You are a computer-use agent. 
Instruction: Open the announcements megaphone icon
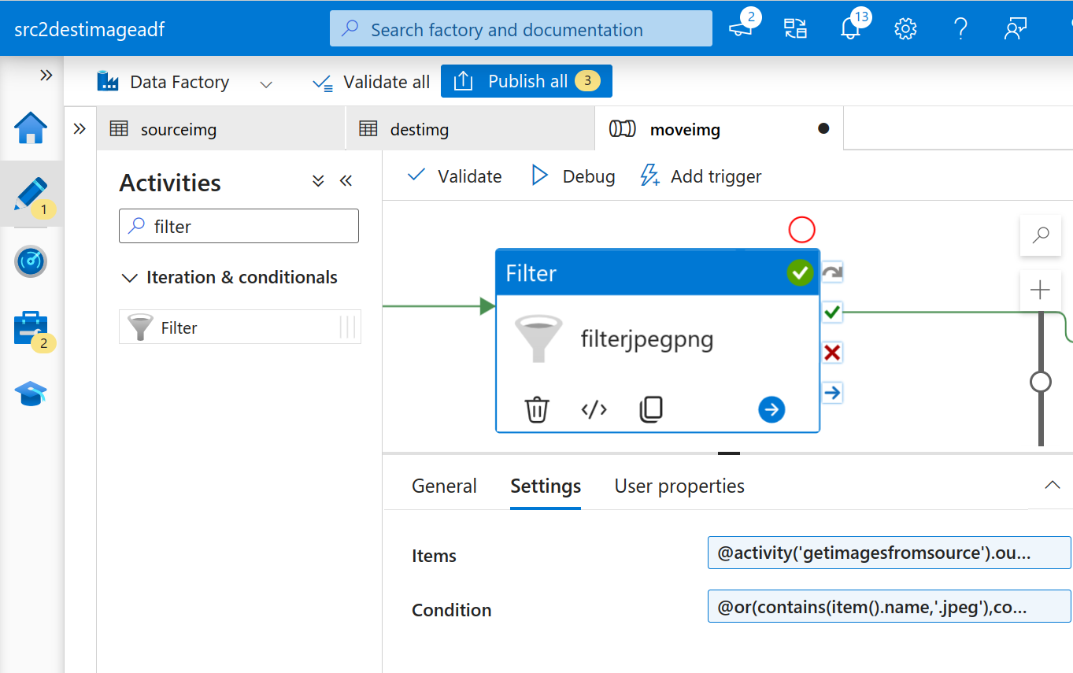point(740,29)
